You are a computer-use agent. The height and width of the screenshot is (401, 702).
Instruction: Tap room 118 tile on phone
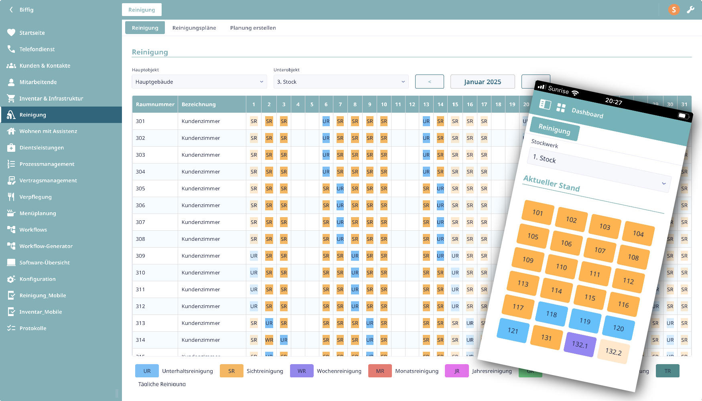pos(552,314)
